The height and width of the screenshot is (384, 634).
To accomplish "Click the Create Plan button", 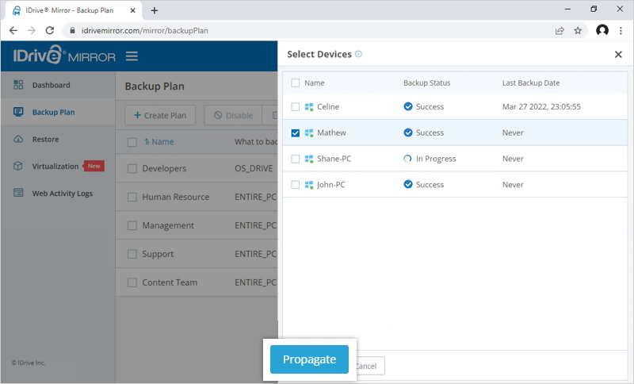I will pos(160,115).
